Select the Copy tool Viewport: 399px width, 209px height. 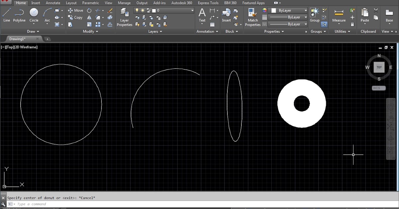coord(75,17)
